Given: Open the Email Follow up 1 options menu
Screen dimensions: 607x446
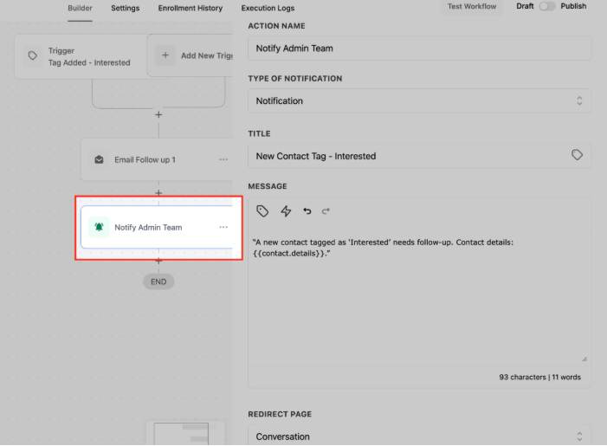Looking at the screenshot, I should [x=223, y=160].
